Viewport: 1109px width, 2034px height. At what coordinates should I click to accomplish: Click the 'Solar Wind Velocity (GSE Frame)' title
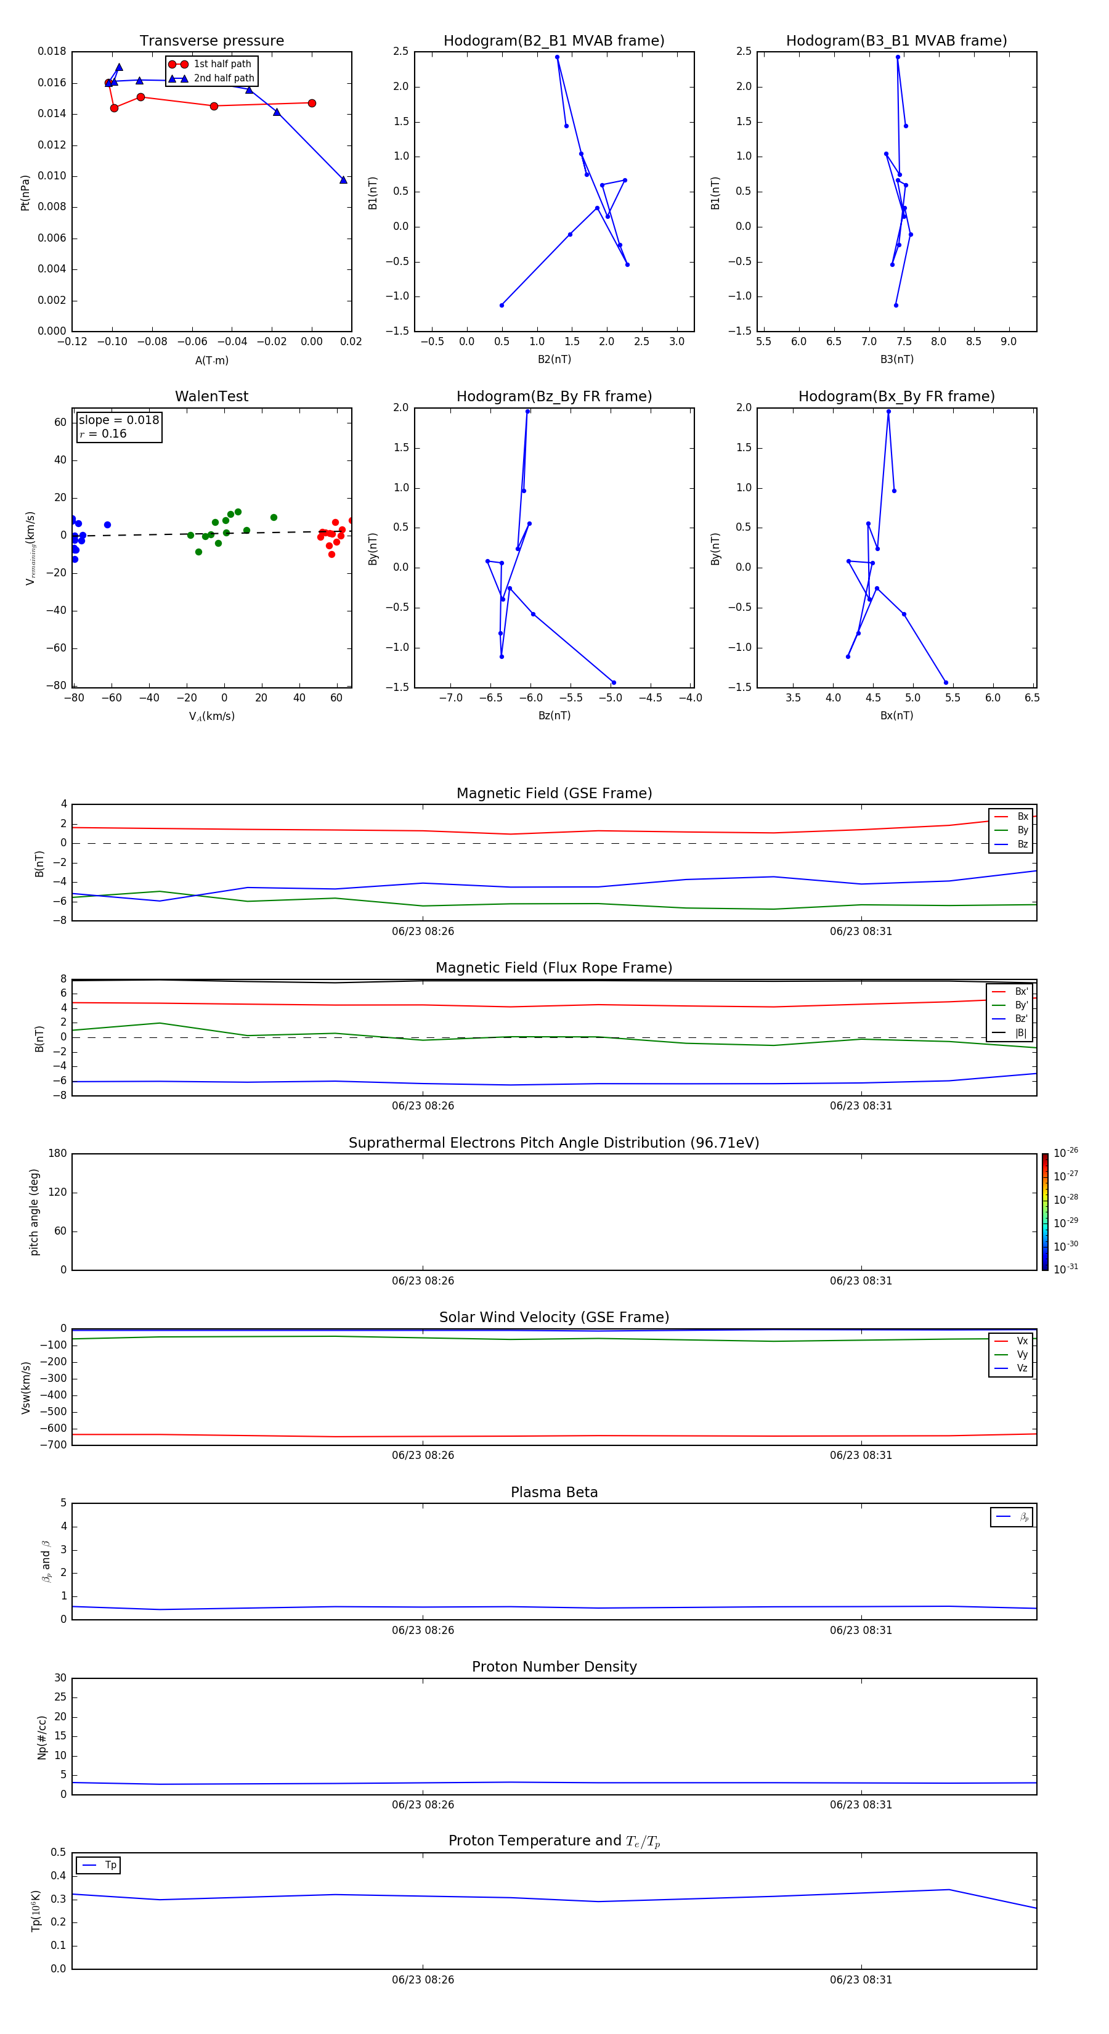coord(554,1317)
